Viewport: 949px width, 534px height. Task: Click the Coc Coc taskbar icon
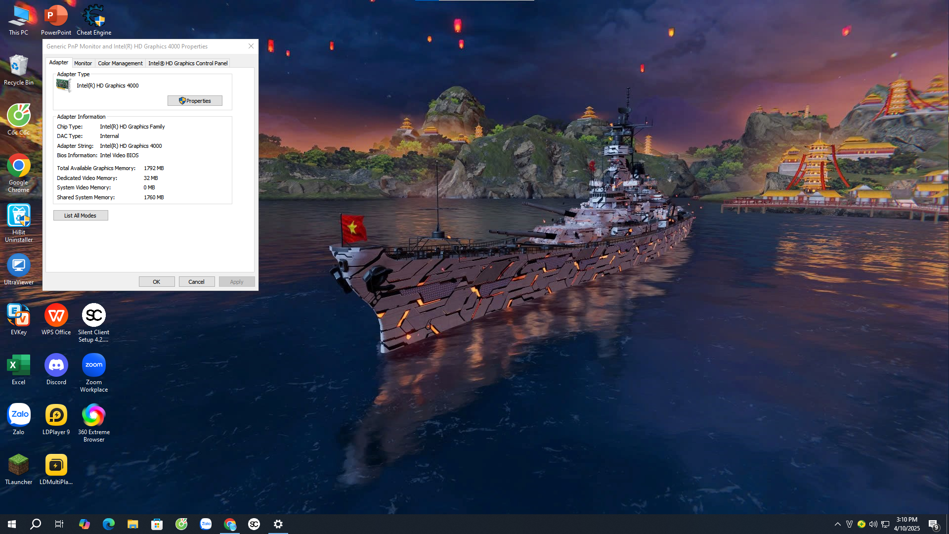click(181, 524)
